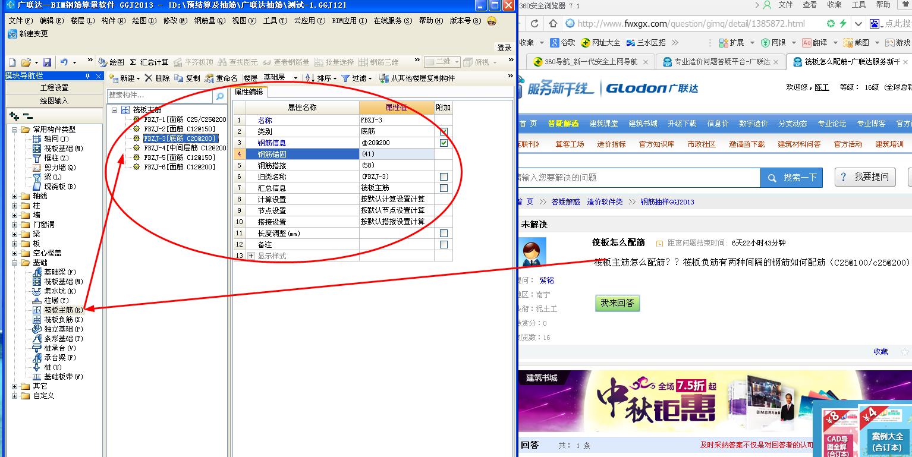
Task: Select 承台梁(F) under 基础
Action: 54,358
